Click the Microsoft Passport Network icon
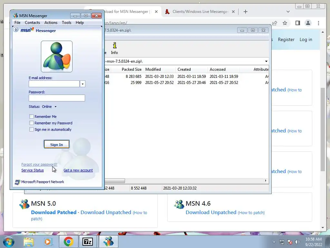 click(x=17, y=182)
